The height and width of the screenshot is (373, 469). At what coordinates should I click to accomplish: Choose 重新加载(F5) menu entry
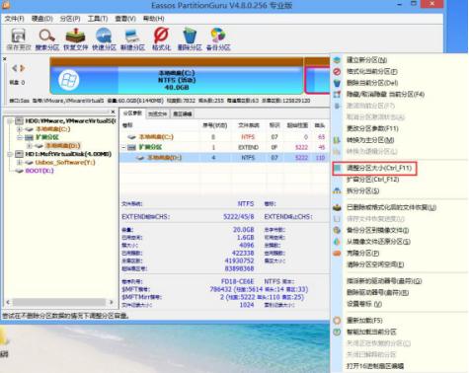[x=364, y=321]
